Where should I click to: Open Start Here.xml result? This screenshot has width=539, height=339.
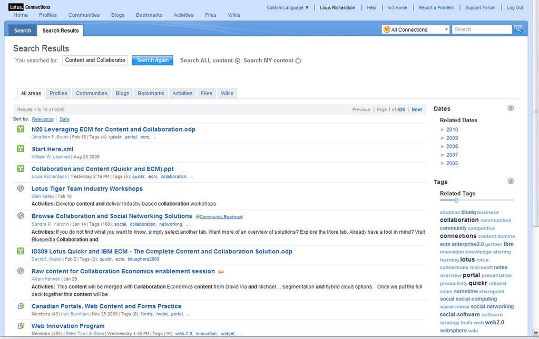click(x=53, y=149)
